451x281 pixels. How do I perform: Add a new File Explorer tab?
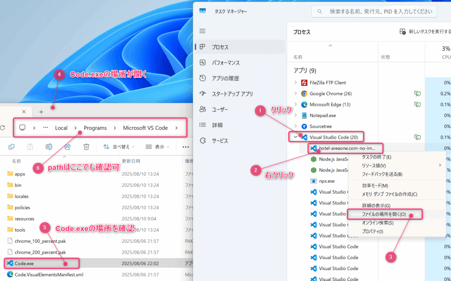tap(41, 112)
